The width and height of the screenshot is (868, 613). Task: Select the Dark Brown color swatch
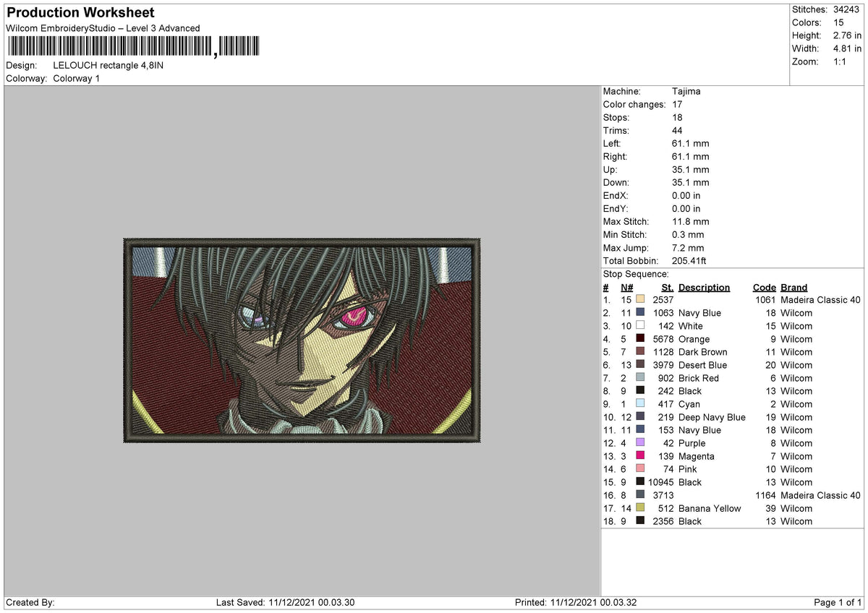[640, 352]
